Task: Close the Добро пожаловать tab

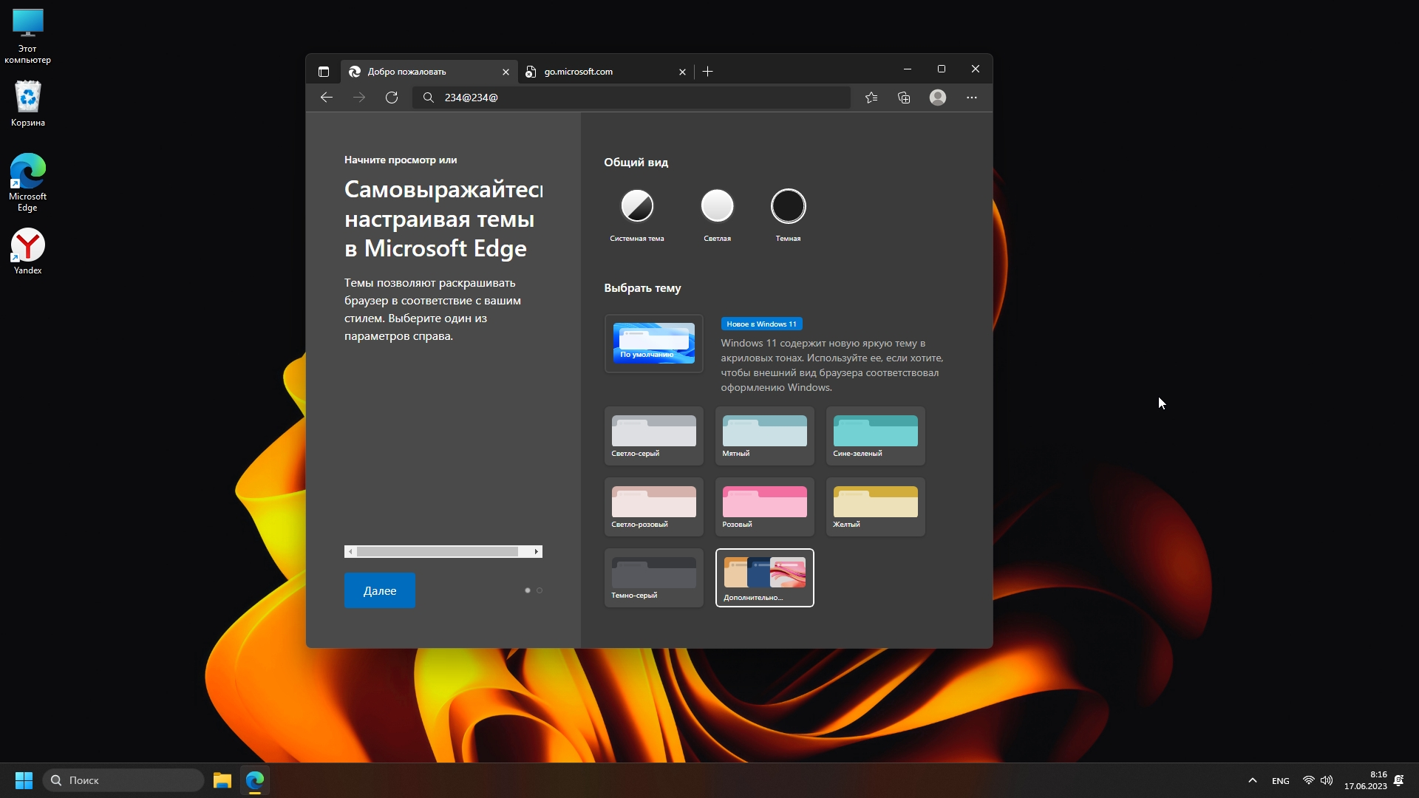Action: (x=506, y=72)
